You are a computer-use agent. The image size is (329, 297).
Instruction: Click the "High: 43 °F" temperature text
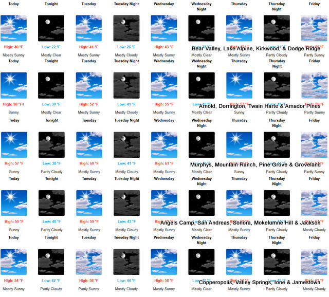coord(164,46)
